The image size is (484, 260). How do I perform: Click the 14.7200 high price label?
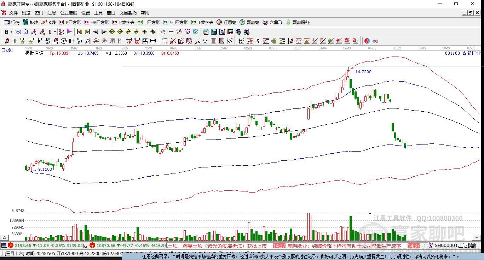[x=363, y=72]
